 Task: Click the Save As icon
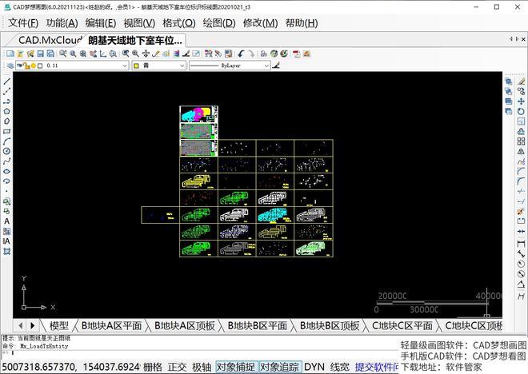pyautogui.click(x=50, y=54)
